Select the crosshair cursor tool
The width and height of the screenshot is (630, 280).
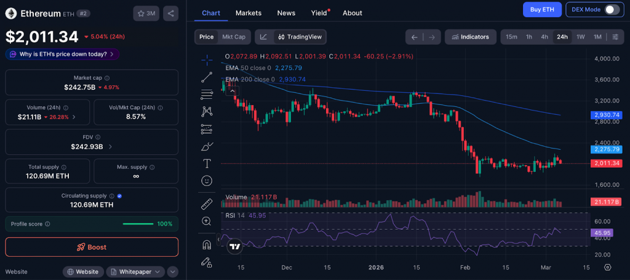tap(207, 60)
